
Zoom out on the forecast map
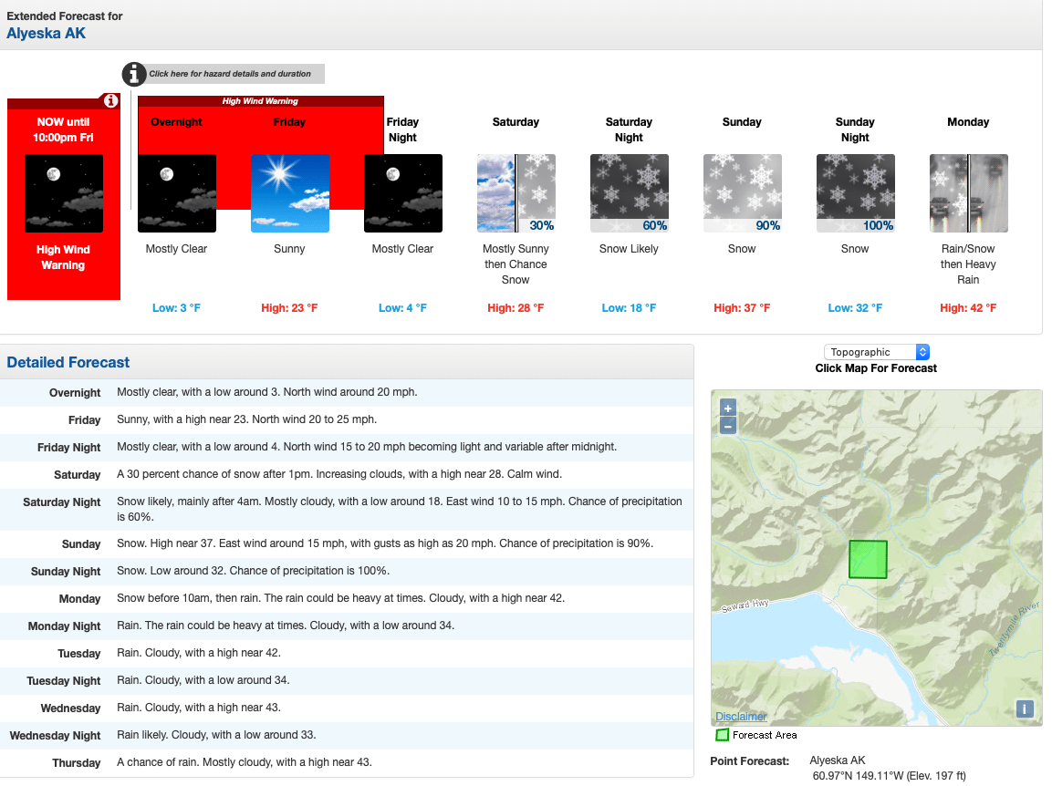[728, 426]
